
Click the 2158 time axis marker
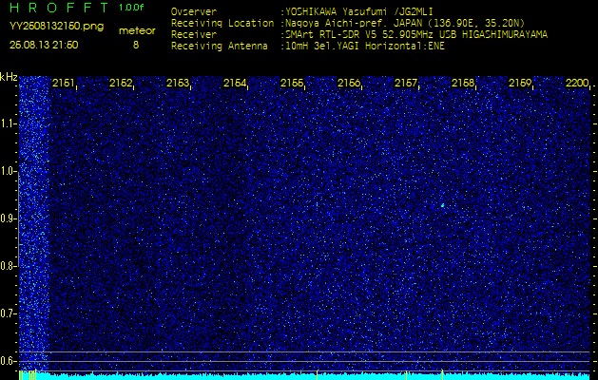pos(463,83)
